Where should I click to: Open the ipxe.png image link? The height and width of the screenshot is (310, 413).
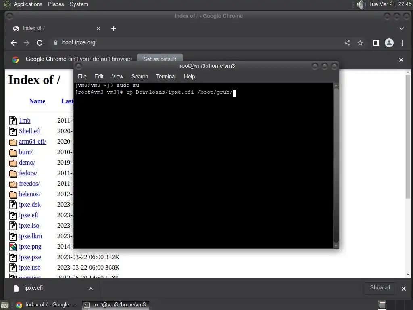30,247
